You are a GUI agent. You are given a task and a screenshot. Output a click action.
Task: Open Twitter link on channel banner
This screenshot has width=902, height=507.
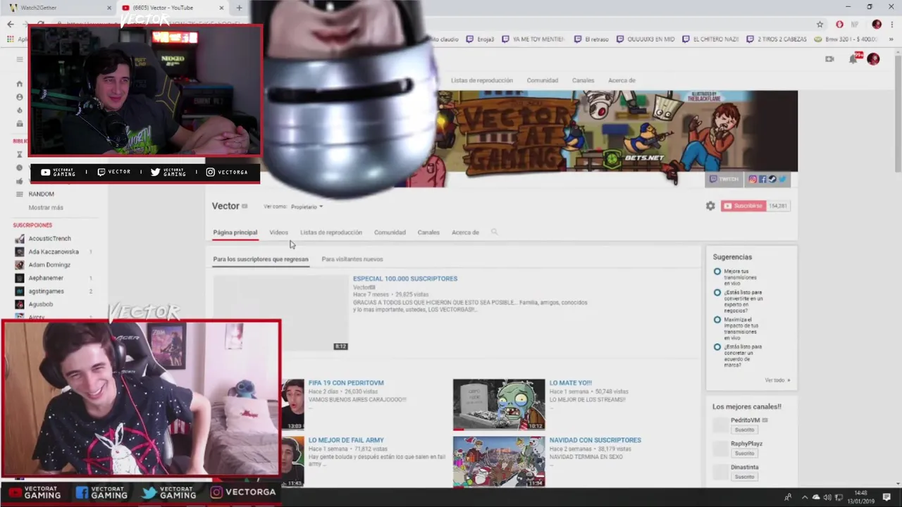782,179
